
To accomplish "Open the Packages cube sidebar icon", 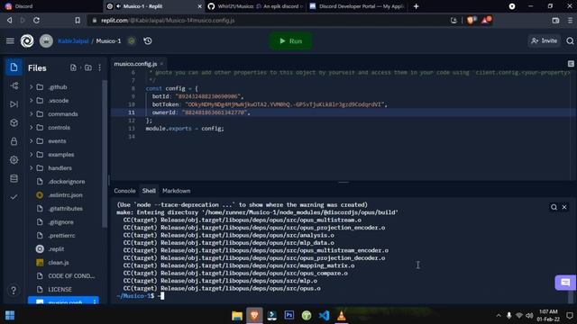I will coord(14,122).
